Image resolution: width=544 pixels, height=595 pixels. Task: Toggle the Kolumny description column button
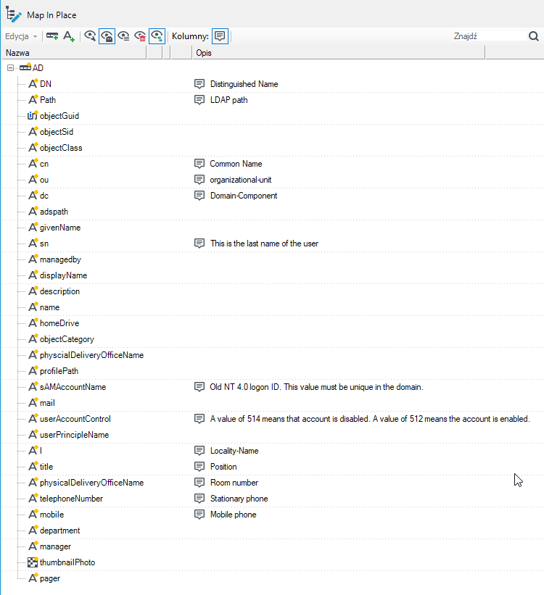pos(220,36)
